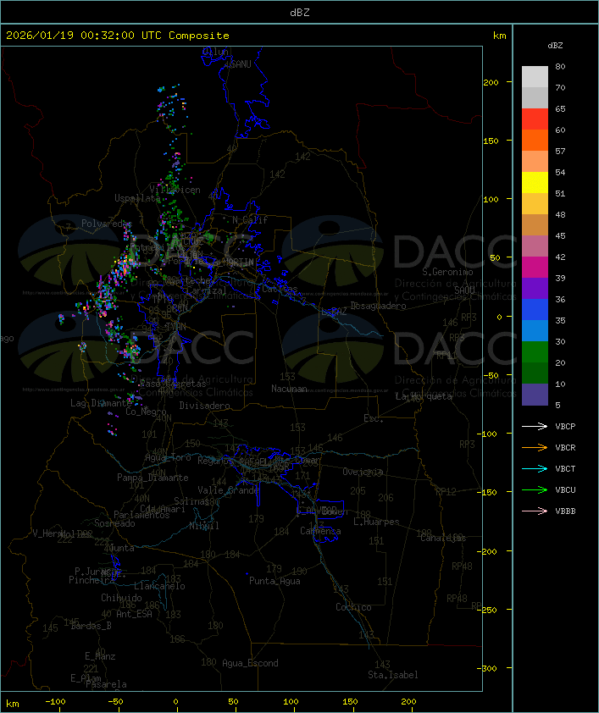Viewport: 599px width, 713px height.
Task: Click the indigo 5-10 dBZ legend swatch
Action: 535,395
